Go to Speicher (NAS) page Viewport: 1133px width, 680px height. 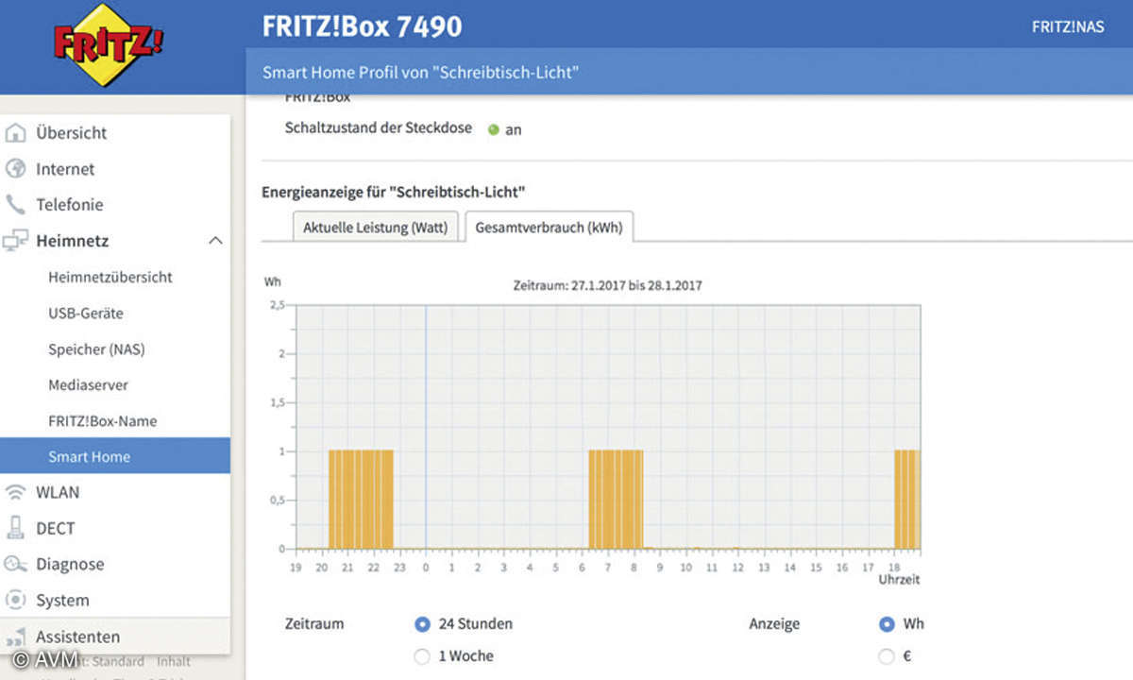[x=96, y=348]
